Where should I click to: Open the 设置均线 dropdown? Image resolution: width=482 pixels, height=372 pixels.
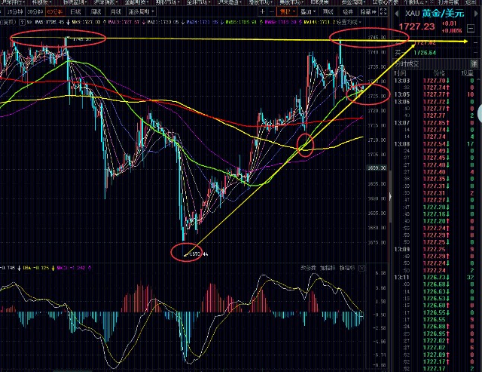(x=349, y=22)
